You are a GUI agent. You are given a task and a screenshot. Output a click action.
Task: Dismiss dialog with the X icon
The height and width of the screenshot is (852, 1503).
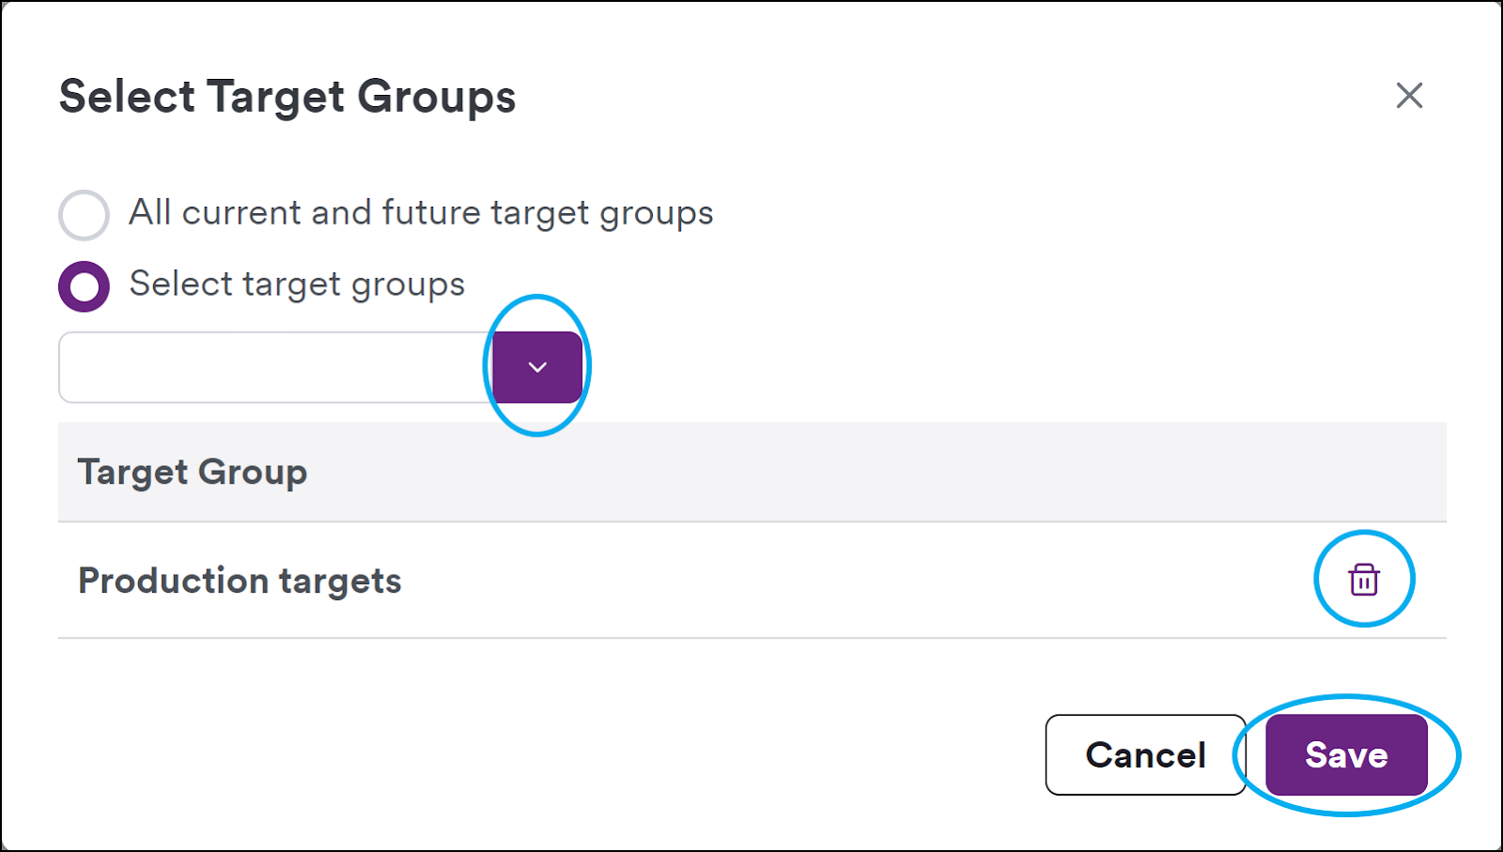1409,95
